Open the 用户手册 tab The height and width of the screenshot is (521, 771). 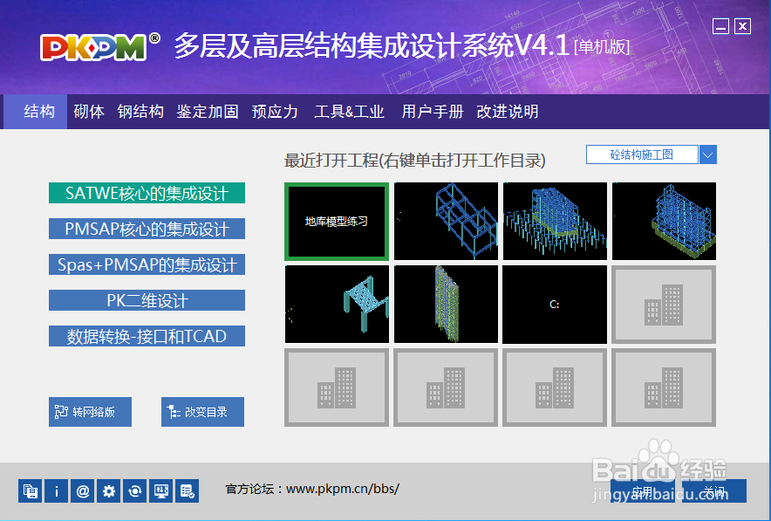pos(433,112)
